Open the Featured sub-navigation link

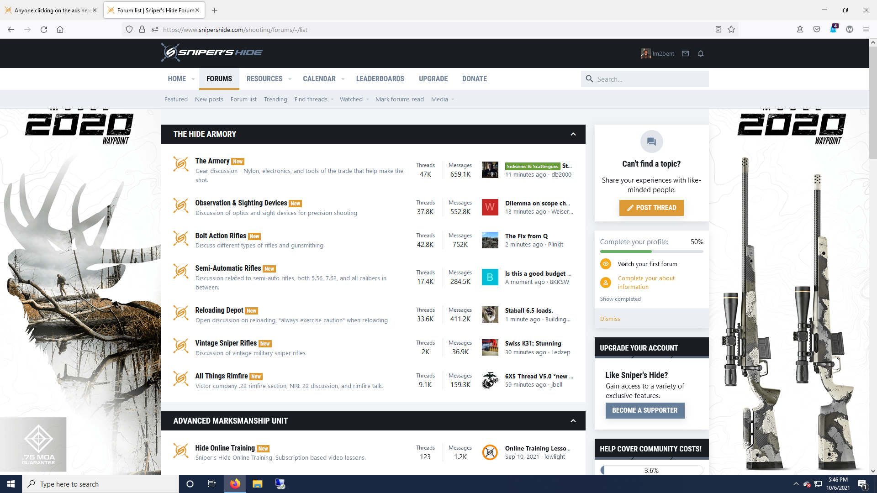coord(176,99)
